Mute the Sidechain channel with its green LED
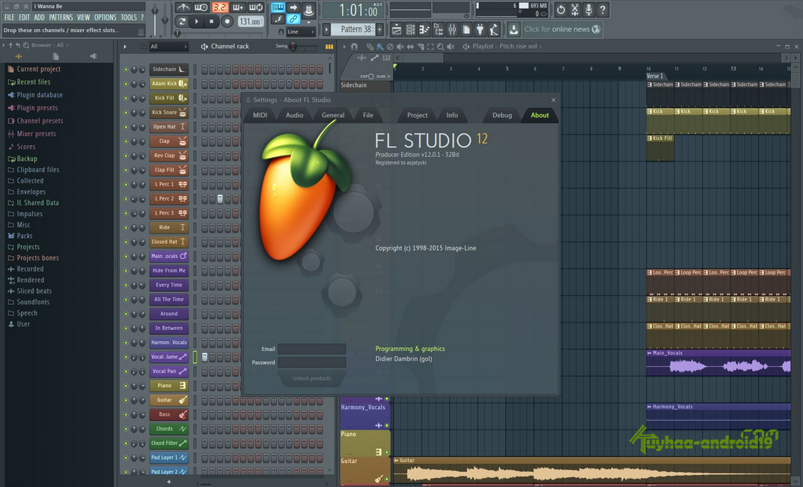803x487 pixels. point(126,70)
